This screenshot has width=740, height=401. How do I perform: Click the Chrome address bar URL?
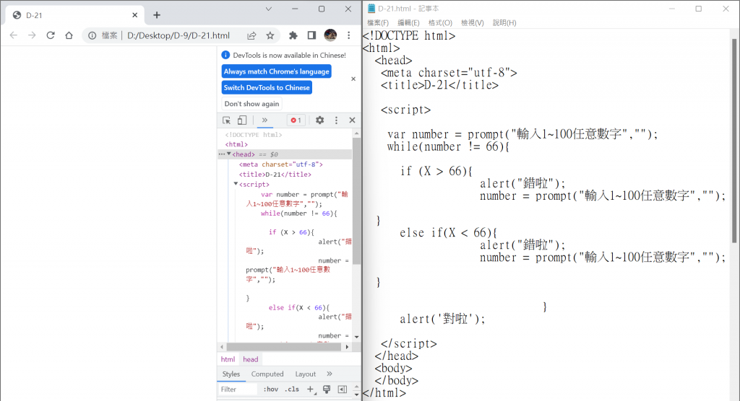178,35
